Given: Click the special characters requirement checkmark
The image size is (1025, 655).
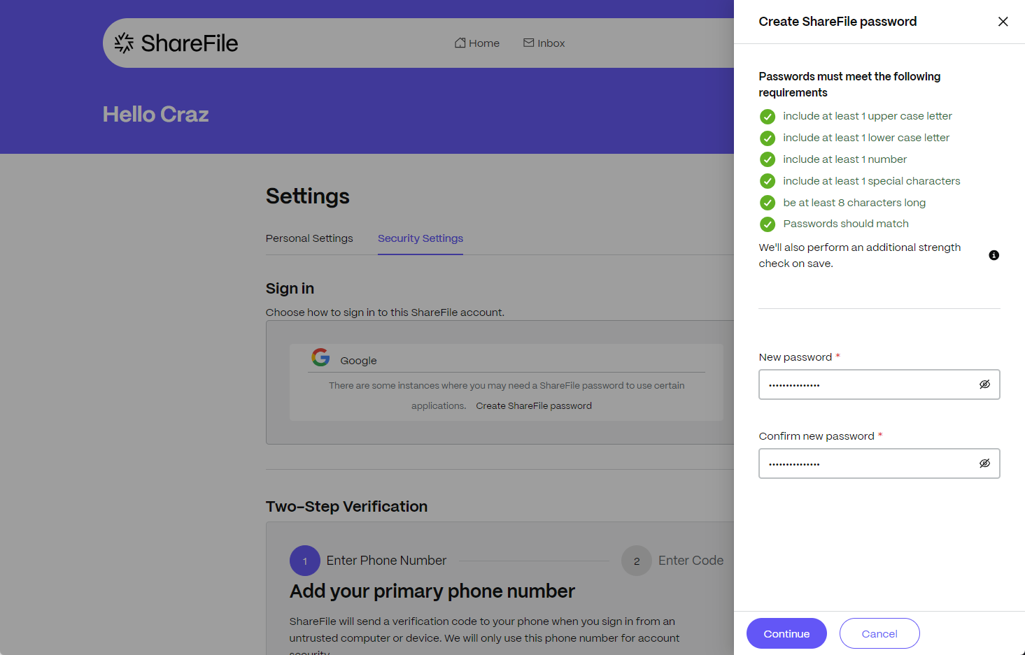Looking at the screenshot, I should click(x=768, y=182).
